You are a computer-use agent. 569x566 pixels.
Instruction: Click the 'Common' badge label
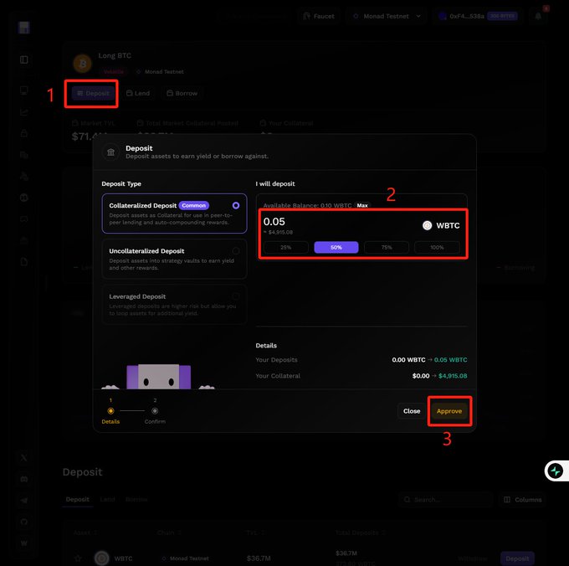click(x=194, y=205)
